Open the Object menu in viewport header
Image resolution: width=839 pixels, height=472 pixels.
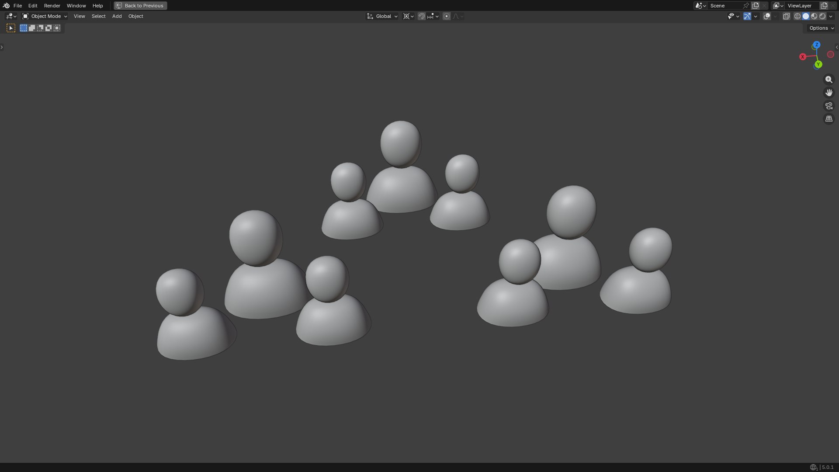135,16
